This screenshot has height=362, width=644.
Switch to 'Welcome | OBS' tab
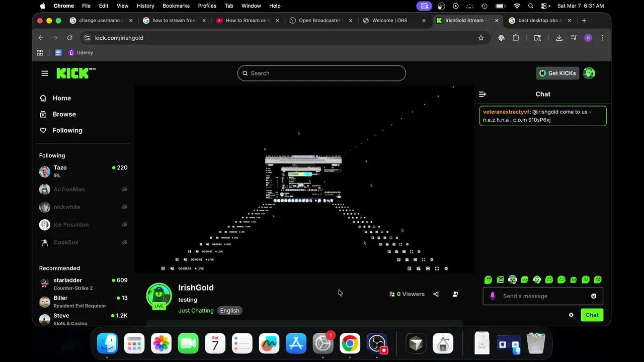click(395, 21)
